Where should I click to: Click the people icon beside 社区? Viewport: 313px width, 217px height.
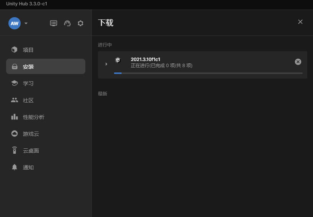(15, 100)
